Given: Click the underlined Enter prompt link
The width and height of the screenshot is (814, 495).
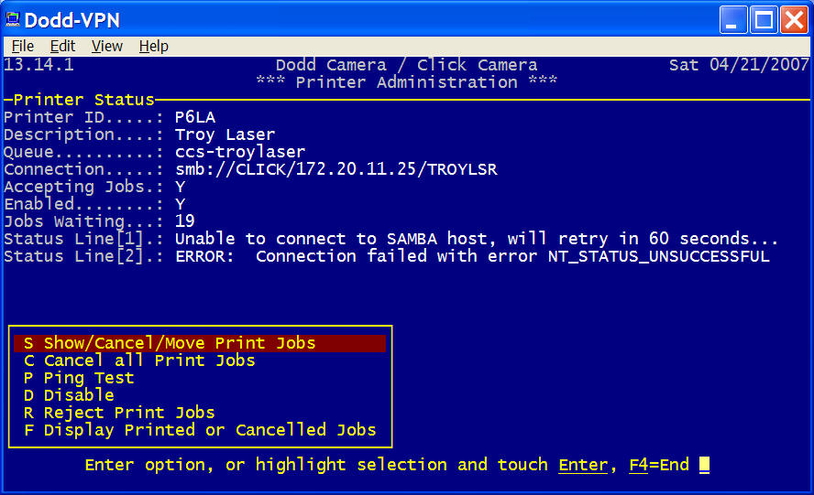Looking at the screenshot, I should 582,465.
